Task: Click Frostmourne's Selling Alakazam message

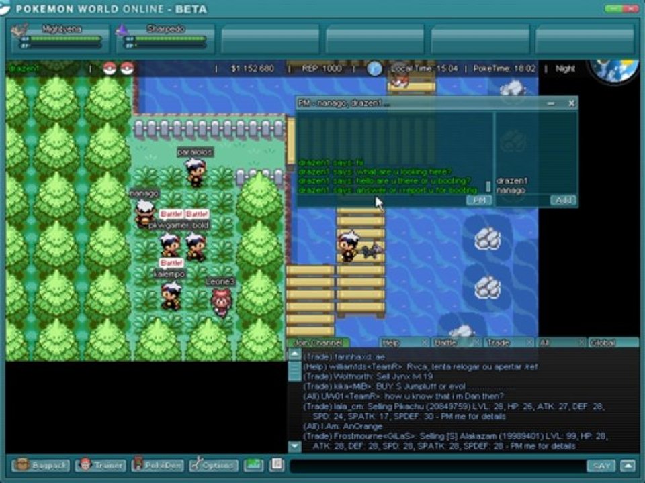Action: 455,441
